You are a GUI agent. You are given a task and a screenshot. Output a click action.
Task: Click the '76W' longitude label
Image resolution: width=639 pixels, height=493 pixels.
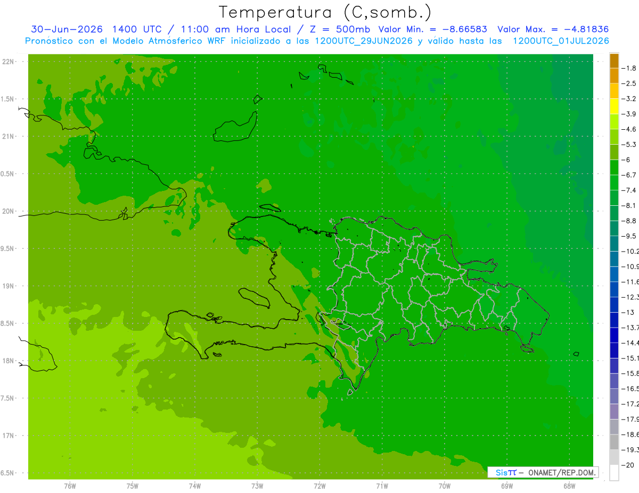[x=70, y=486]
